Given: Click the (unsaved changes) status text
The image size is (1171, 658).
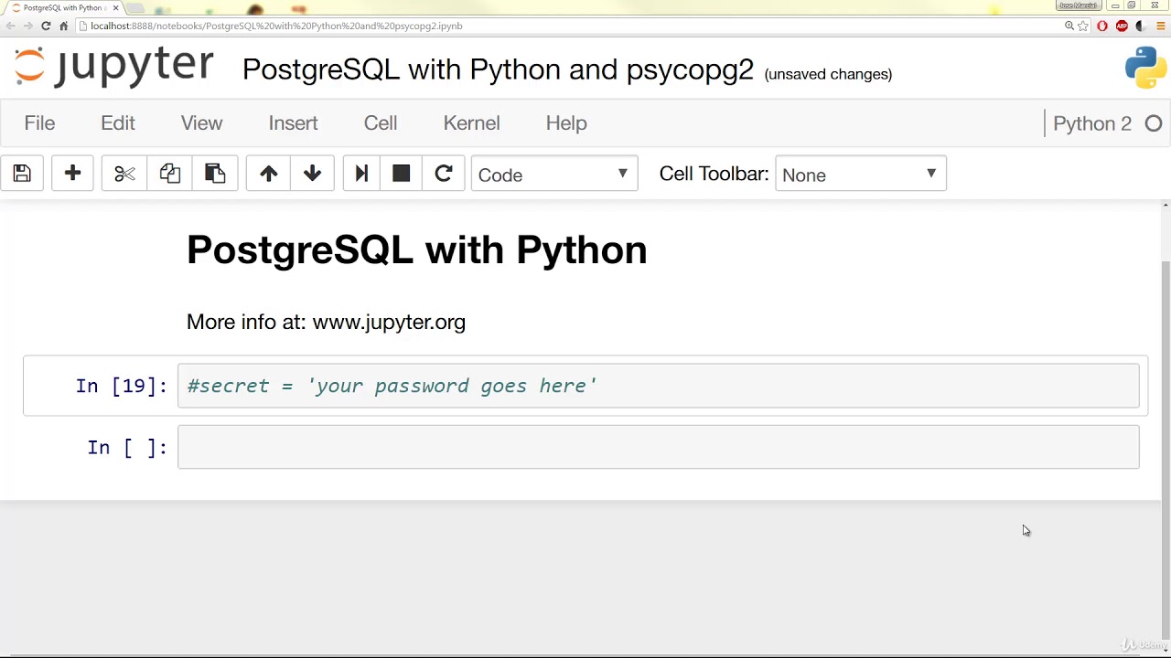Looking at the screenshot, I should pyautogui.click(x=828, y=74).
